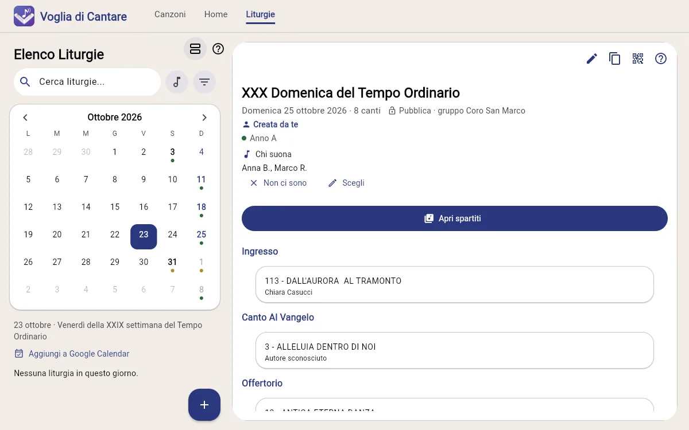This screenshot has height=430, width=689.
Task: Click the music note filter button
Action: click(177, 82)
